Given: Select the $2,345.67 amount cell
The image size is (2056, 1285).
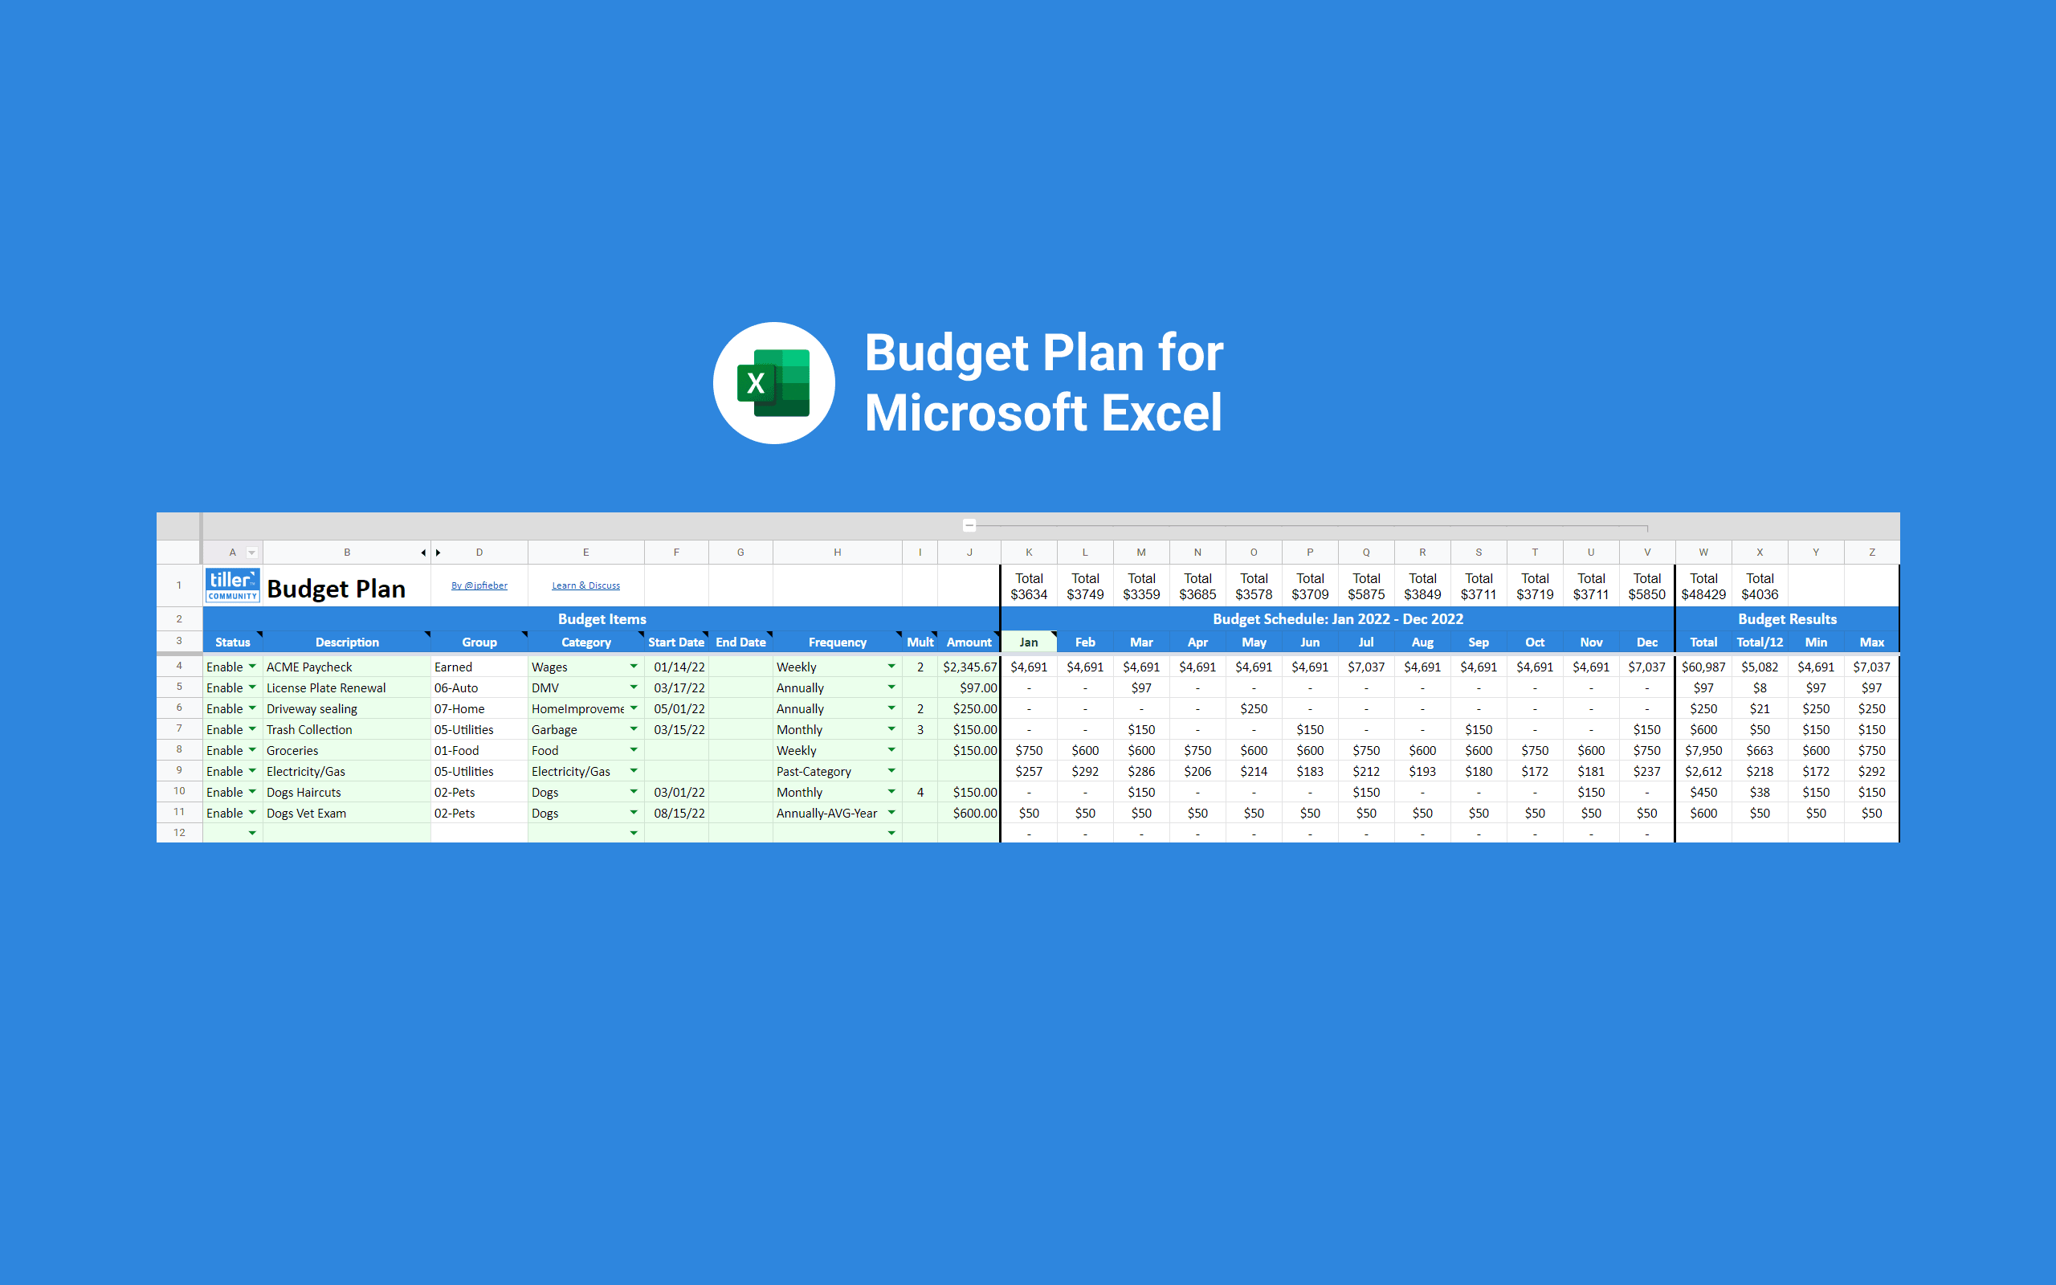Looking at the screenshot, I should (969, 667).
